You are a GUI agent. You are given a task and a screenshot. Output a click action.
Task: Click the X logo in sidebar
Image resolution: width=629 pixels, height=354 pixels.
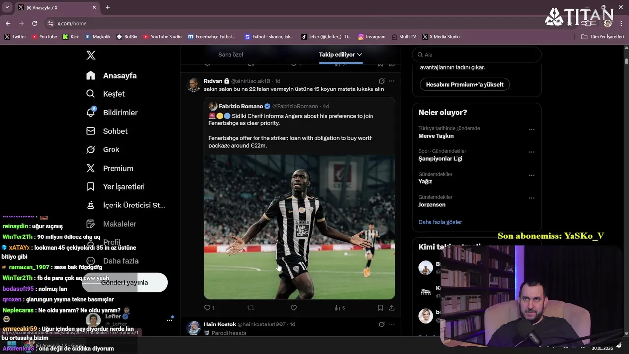[91, 55]
